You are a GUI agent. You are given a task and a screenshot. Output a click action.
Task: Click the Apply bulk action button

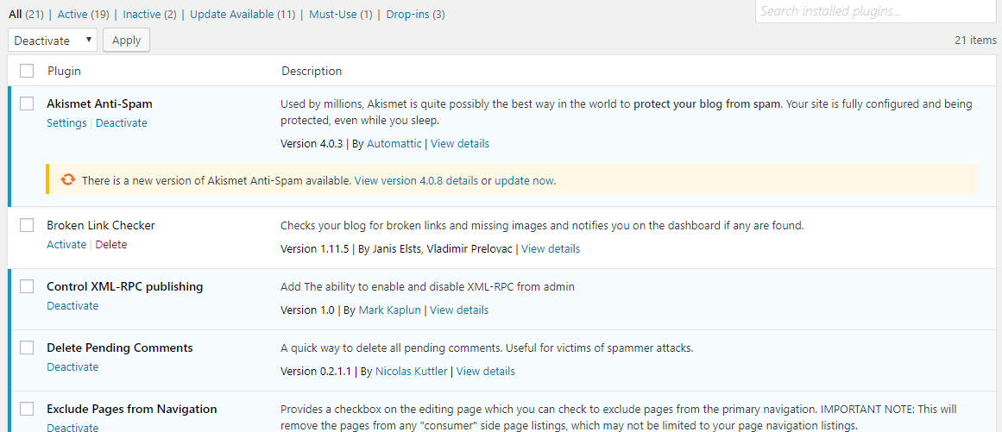(x=127, y=41)
